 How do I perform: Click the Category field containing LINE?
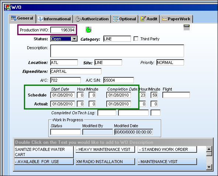tap(117, 39)
